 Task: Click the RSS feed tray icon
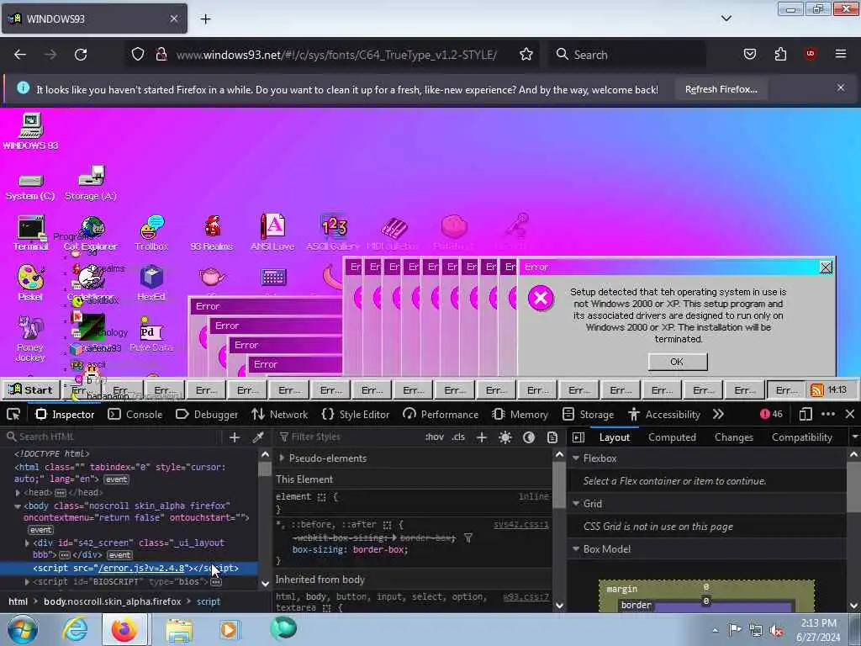(817, 390)
